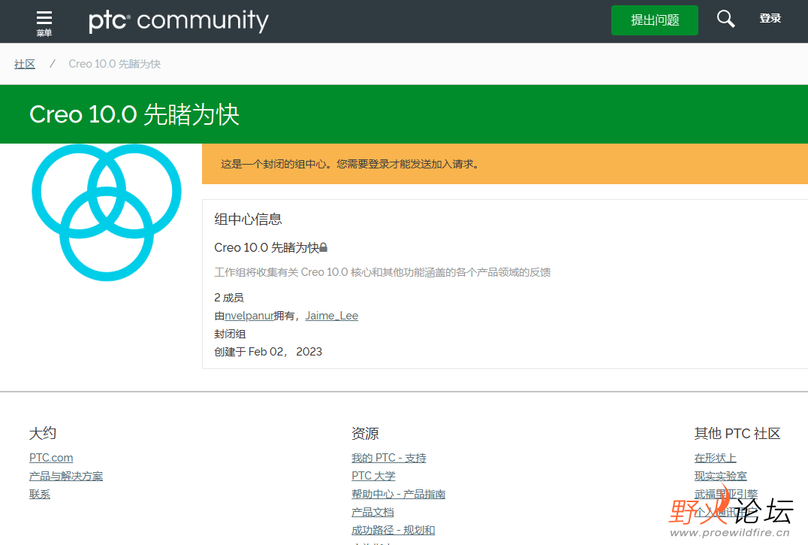
Task: Open the 帮助中心 - 产品指南 link
Action: [x=398, y=494]
